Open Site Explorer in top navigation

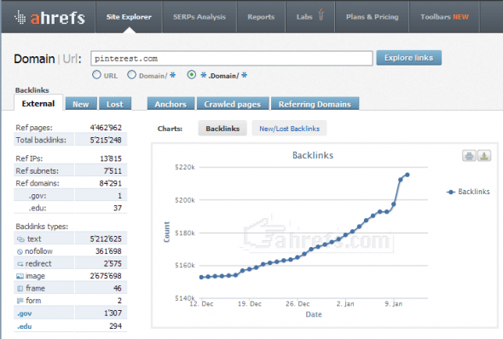pos(129,17)
